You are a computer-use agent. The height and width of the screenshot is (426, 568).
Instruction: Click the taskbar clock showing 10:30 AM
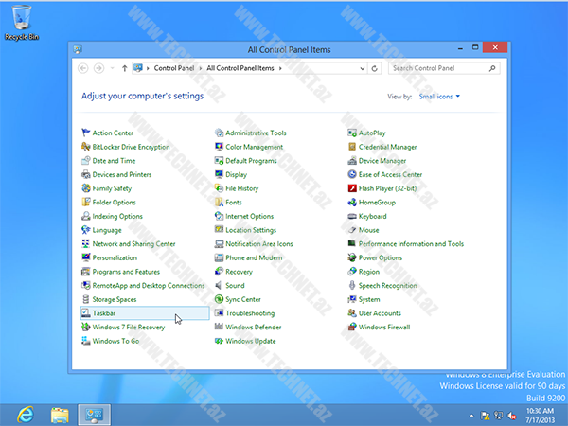[541, 416]
